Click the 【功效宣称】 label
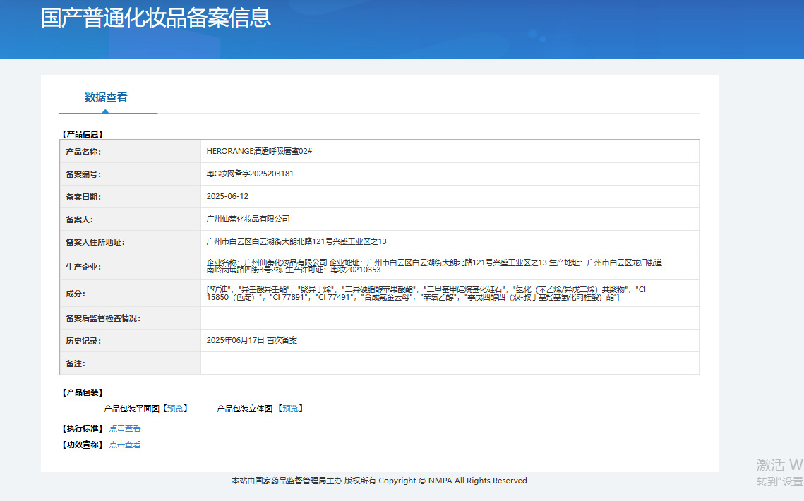 point(83,445)
